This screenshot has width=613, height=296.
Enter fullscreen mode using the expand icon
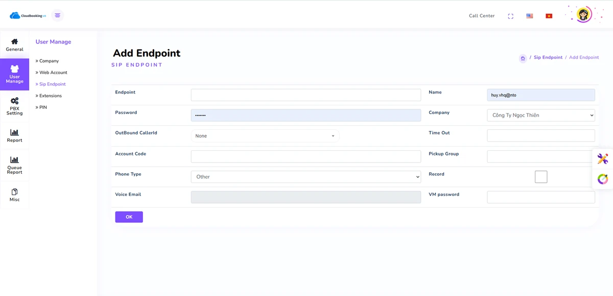coord(510,16)
